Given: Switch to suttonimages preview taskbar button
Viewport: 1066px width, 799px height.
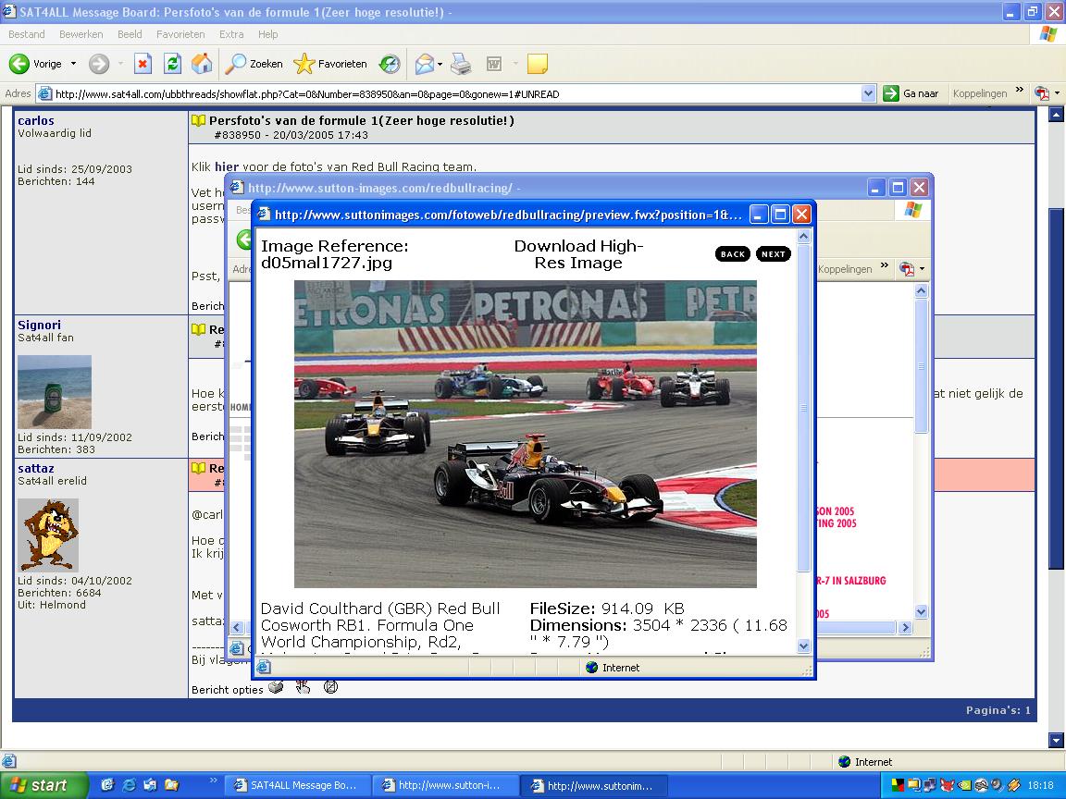Looking at the screenshot, I should [x=595, y=785].
